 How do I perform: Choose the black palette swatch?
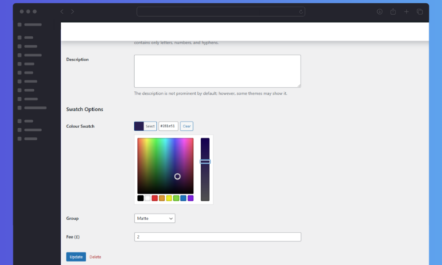[x=141, y=198]
